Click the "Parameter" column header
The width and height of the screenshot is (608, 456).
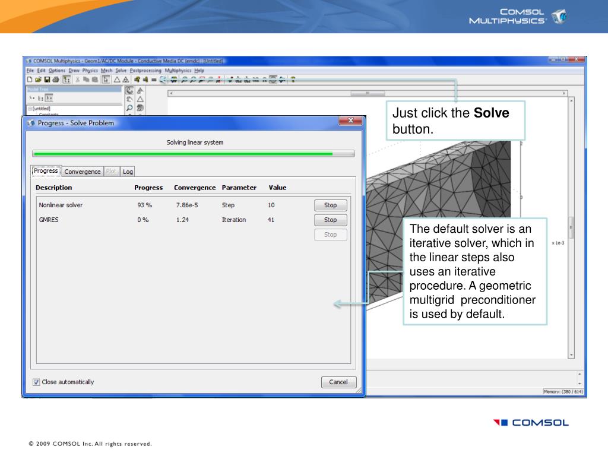(x=239, y=188)
